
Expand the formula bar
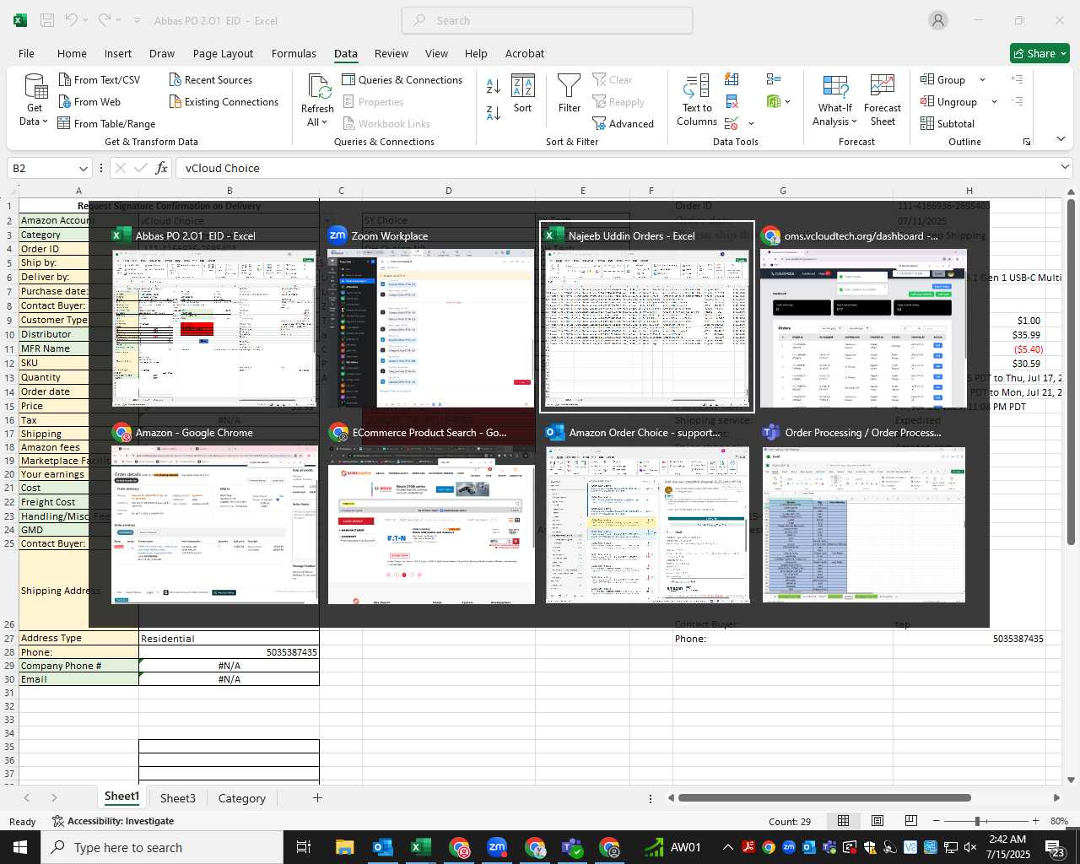(x=1065, y=167)
